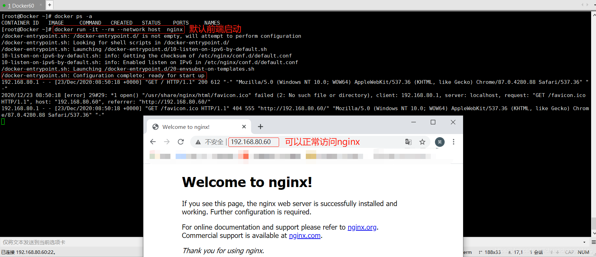Open a new Chrome tab

(261, 127)
